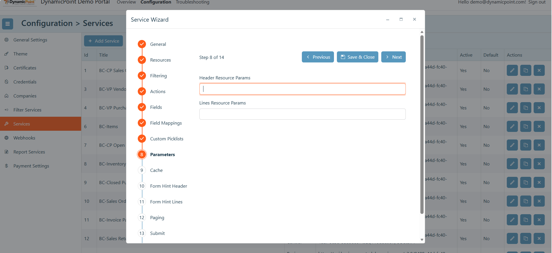Screen dimensions: 552x253
Task: Open the Overview top menu
Action: (x=126, y=2)
